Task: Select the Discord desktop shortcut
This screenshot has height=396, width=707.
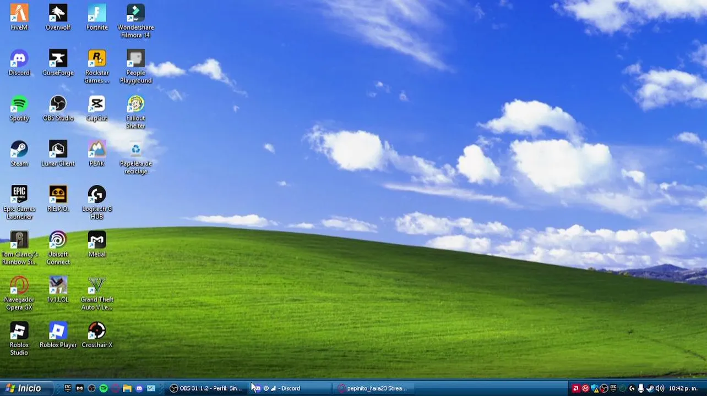Action: coord(19,63)
